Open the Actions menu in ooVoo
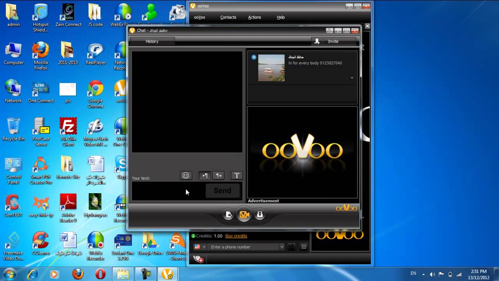 tap(255, 17)
